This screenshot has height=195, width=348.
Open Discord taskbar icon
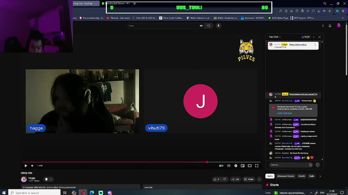pos(110,193)
